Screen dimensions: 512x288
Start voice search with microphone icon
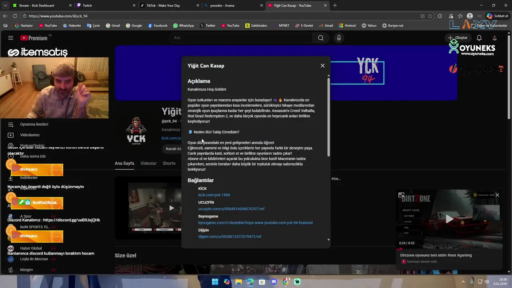click(339, 38)
